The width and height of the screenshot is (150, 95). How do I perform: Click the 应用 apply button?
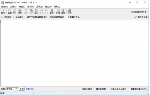pos(21,89)
